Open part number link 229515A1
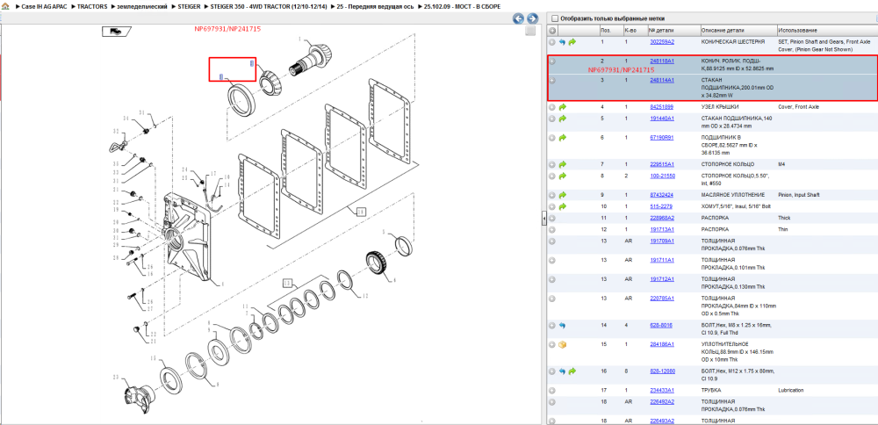Viewport: 878px width, 425px height. pos(662,164)
